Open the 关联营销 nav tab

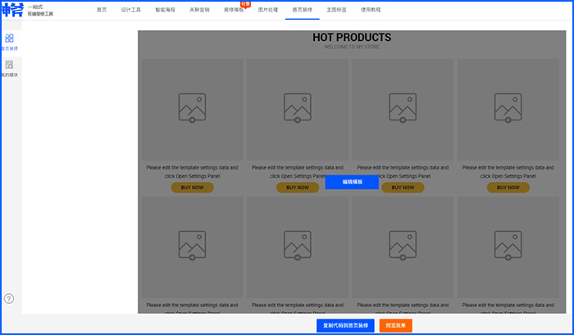pos(199,10)
